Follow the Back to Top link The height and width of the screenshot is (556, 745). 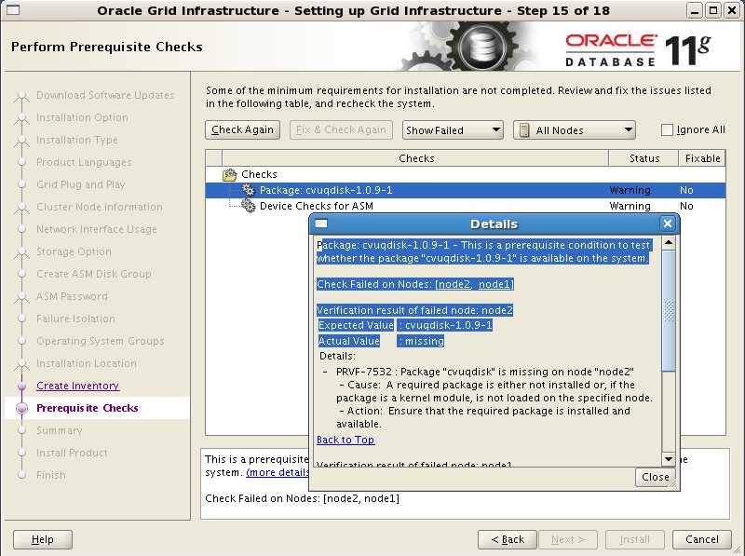click(x=345, y=440)
